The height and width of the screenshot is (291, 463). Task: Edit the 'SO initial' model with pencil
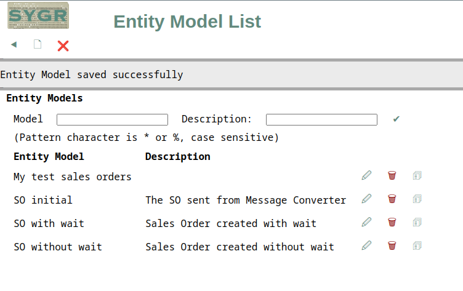(366, 199)
